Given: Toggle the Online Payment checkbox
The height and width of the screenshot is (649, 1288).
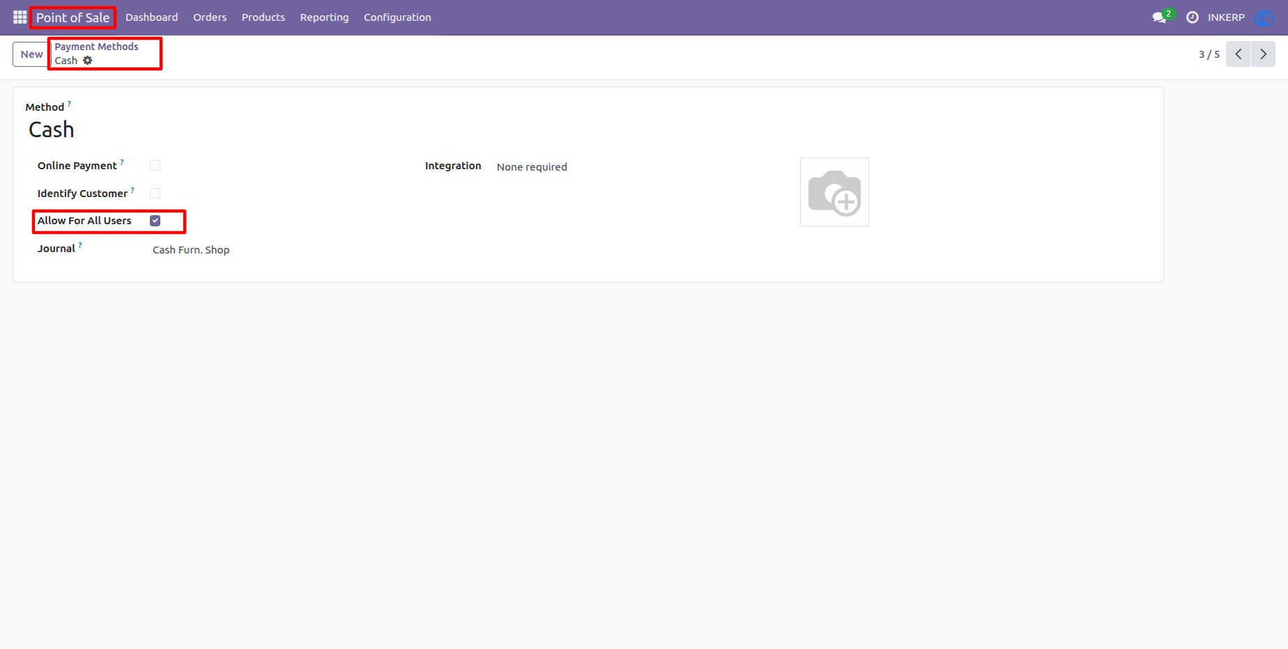Looking at the screenshot, I should pyautogui.click(x=155, y=166).
